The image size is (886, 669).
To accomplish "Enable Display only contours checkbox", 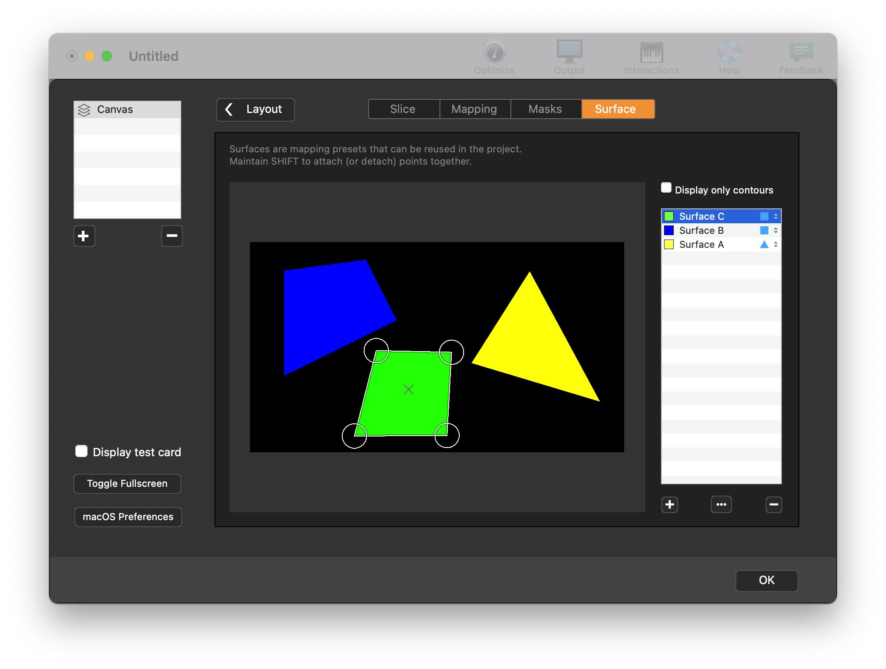I will click(666, 188).
